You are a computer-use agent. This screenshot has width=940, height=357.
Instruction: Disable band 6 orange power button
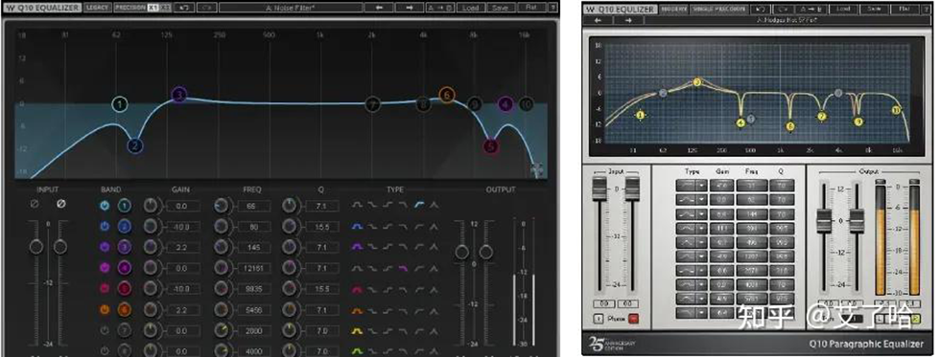105,310
